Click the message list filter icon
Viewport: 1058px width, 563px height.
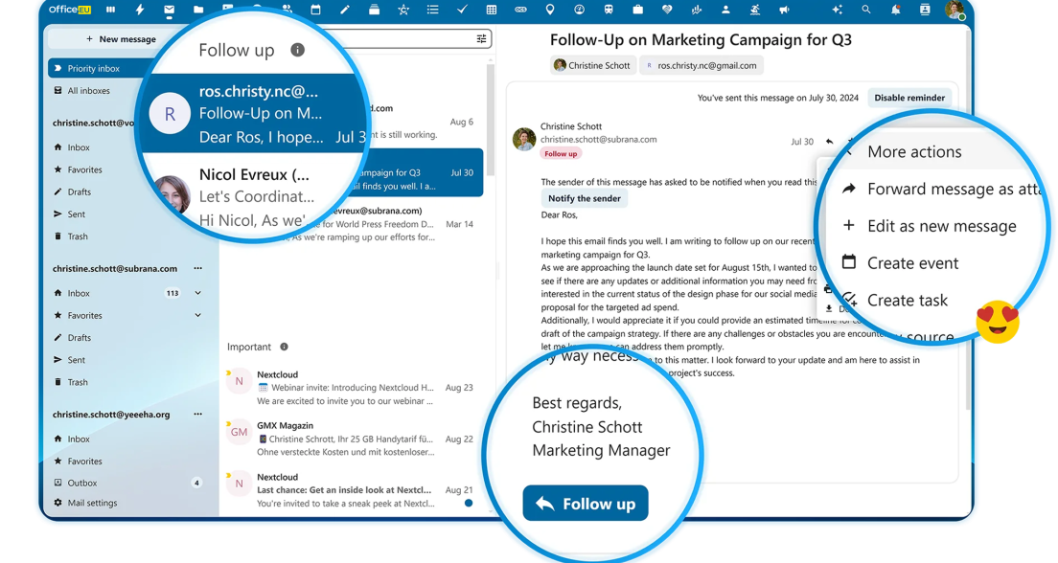coord(481,39)
